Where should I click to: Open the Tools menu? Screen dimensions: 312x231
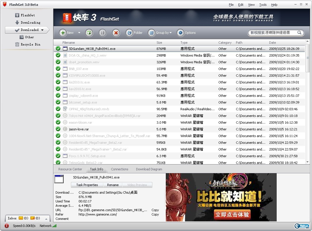pyautogui.click(x=263, y=5)
